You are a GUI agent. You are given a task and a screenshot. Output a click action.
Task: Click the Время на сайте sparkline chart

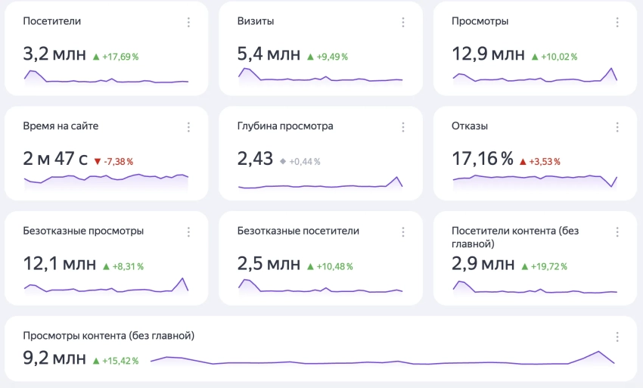(106, 179)
